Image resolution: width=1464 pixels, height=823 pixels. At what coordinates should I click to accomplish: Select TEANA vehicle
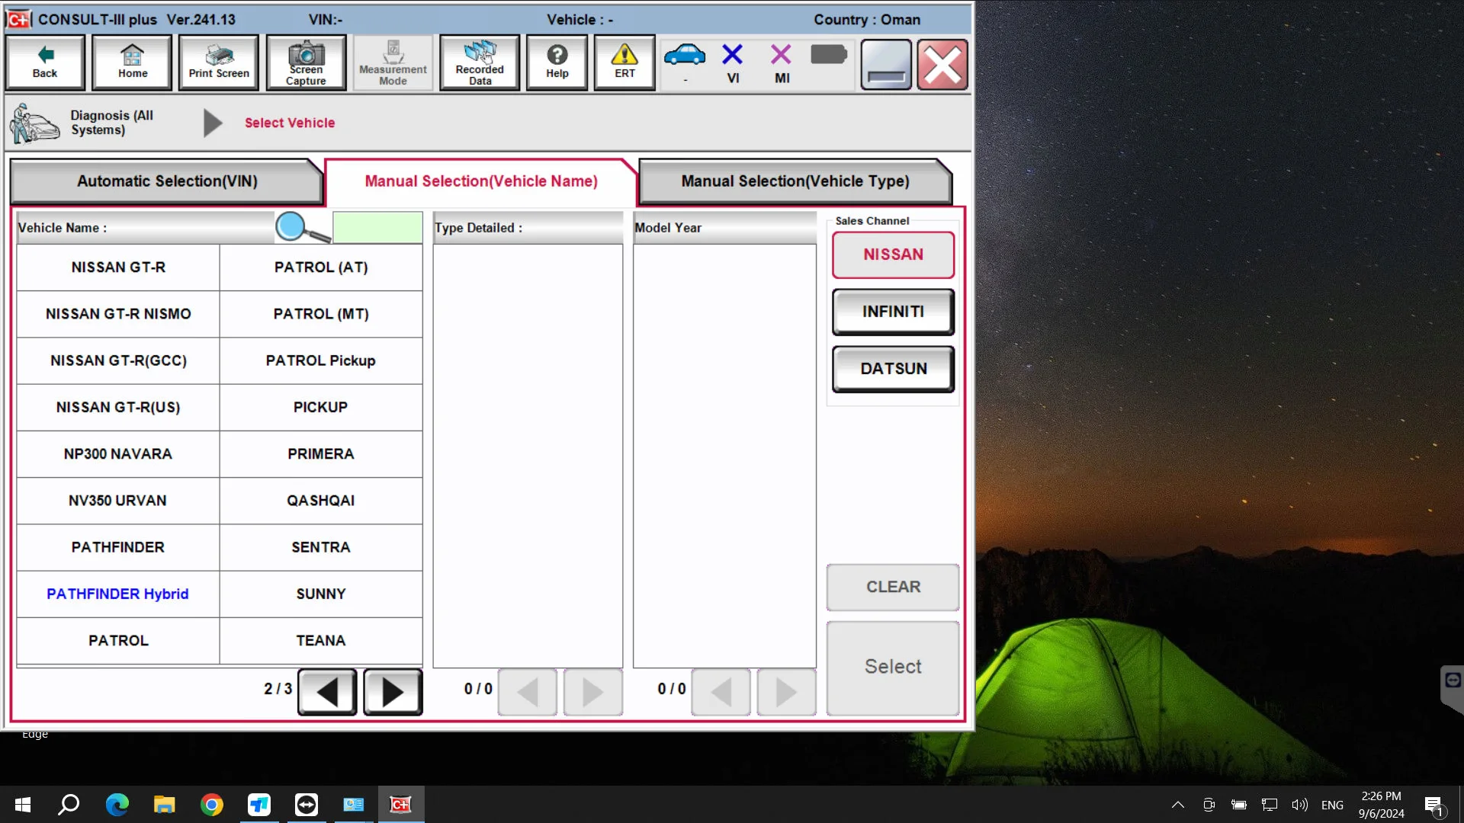coord(321,641)
